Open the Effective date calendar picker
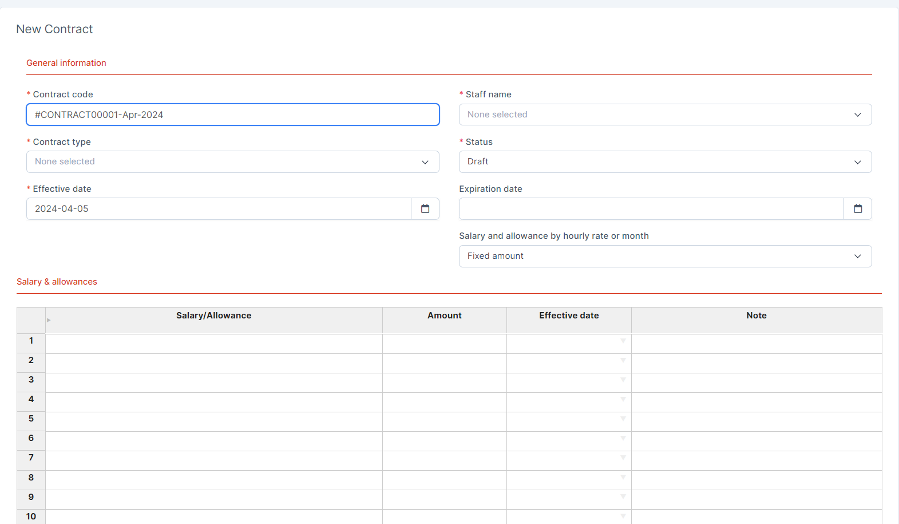This screenshot has width=899, height=524. pos(425,209)
